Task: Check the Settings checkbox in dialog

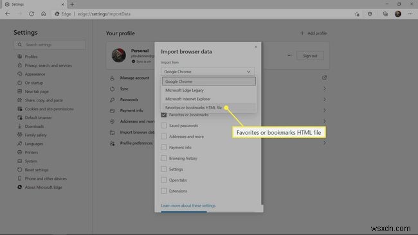Action: 164,170
